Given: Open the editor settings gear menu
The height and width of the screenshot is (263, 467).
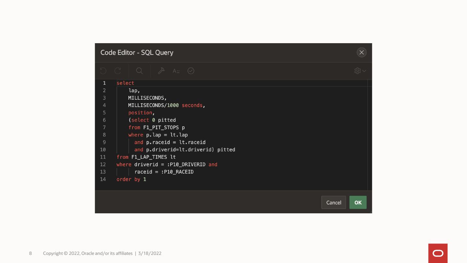Looking at the screenshot, I should [x=360, y=71].
